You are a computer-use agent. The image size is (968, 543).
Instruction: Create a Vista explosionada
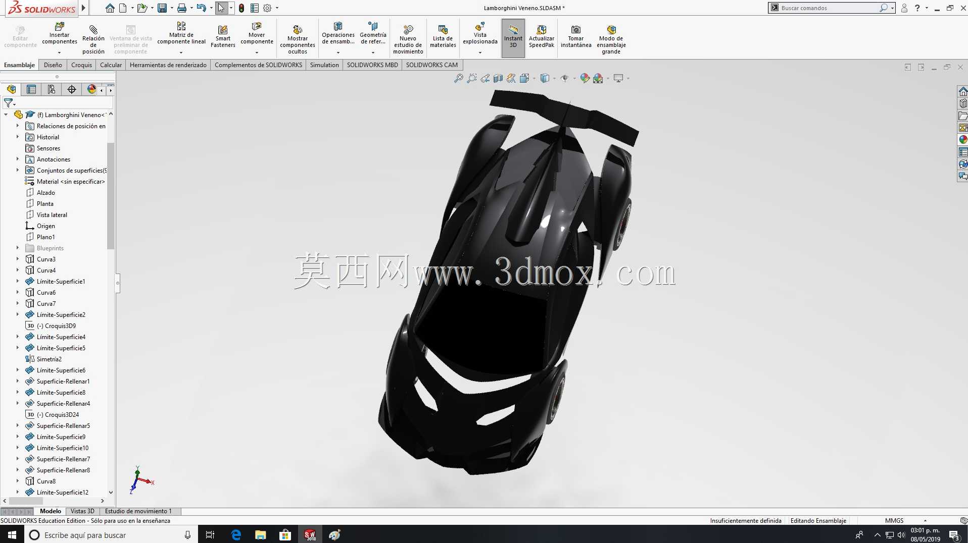point(480,33)
